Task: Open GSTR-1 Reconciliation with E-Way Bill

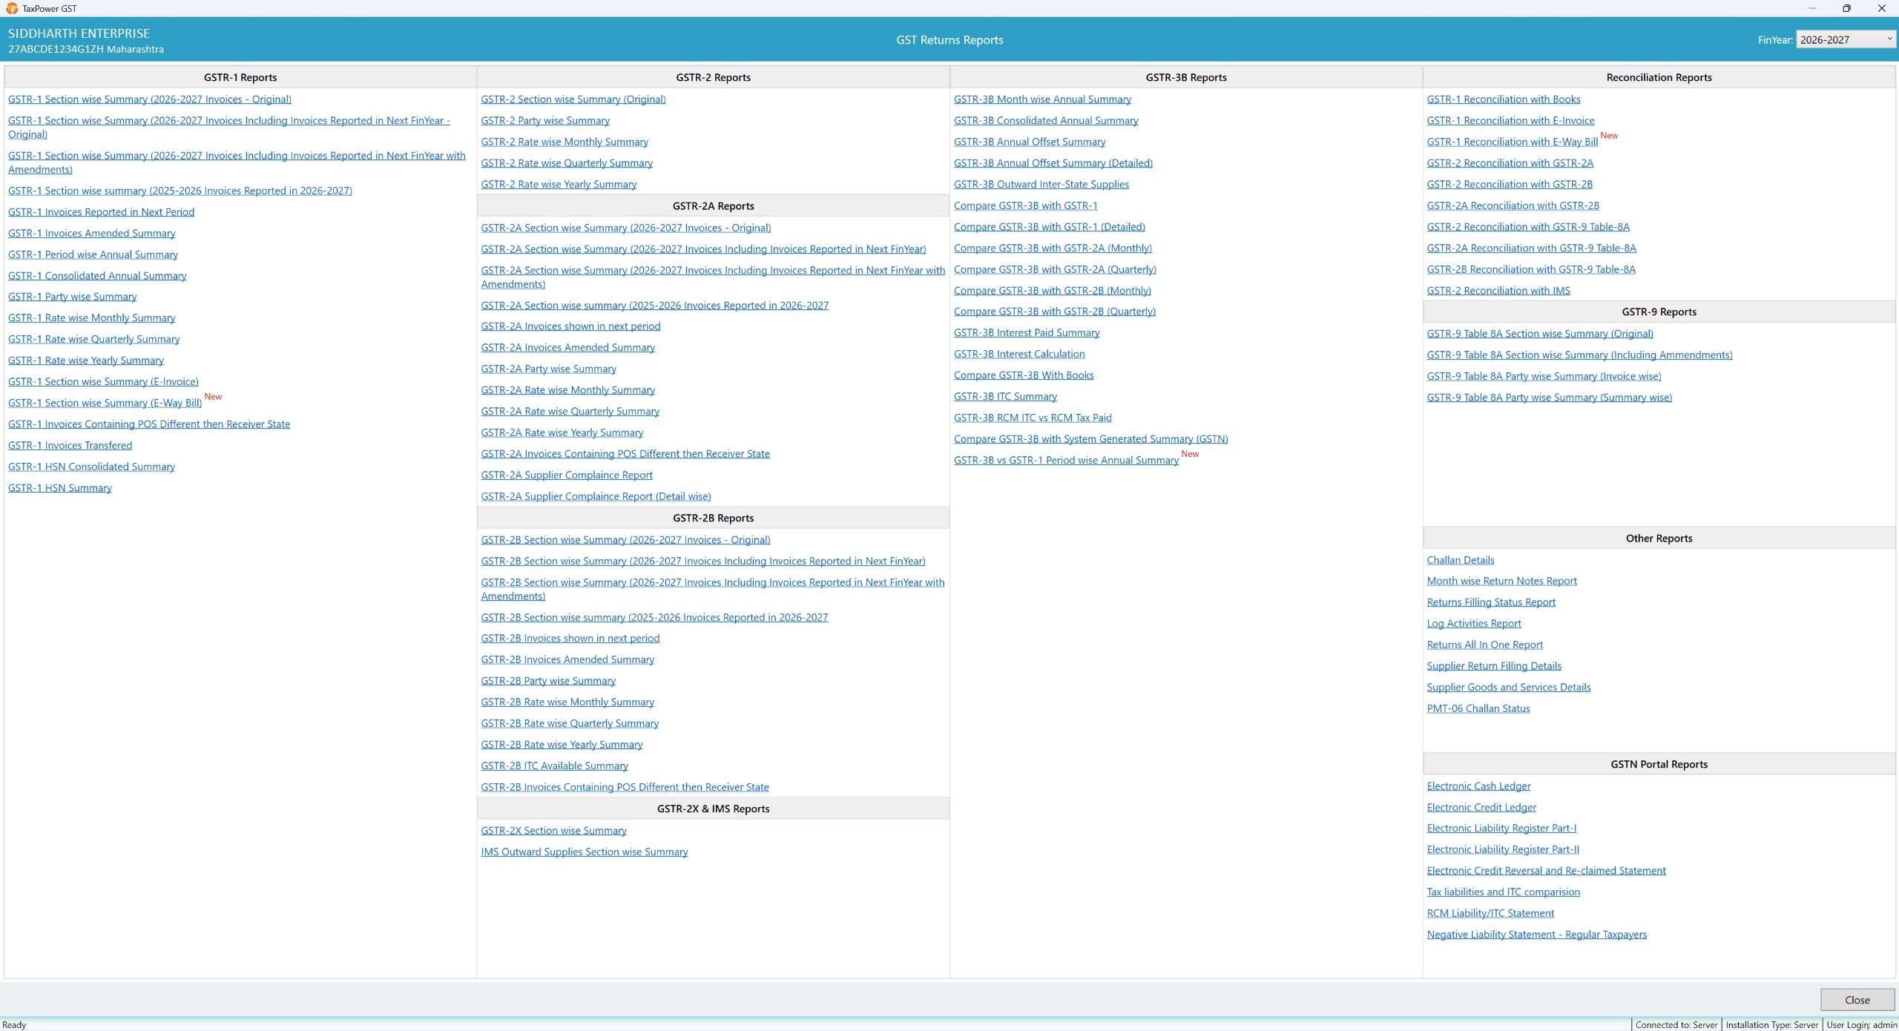Action: click(1513, 142)
